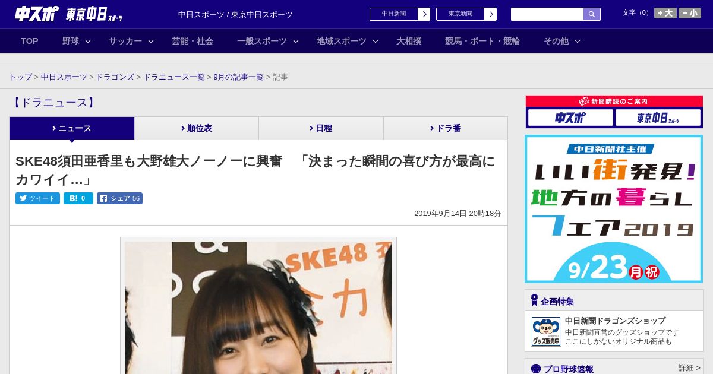713x374 pixels.
Task: Follow the 中日スポーツ breadcrumb link
Action: (x=64, y=77)
